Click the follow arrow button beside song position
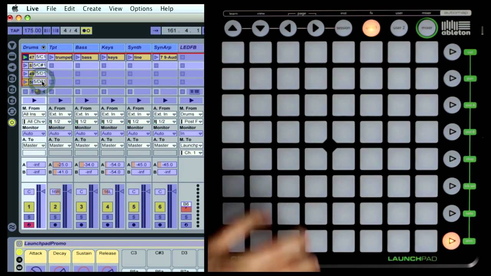 coord(155,30)
